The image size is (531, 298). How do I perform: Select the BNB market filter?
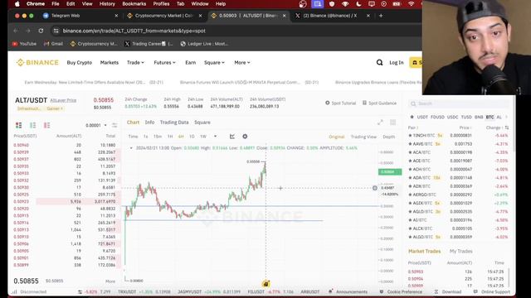(479, 118)
